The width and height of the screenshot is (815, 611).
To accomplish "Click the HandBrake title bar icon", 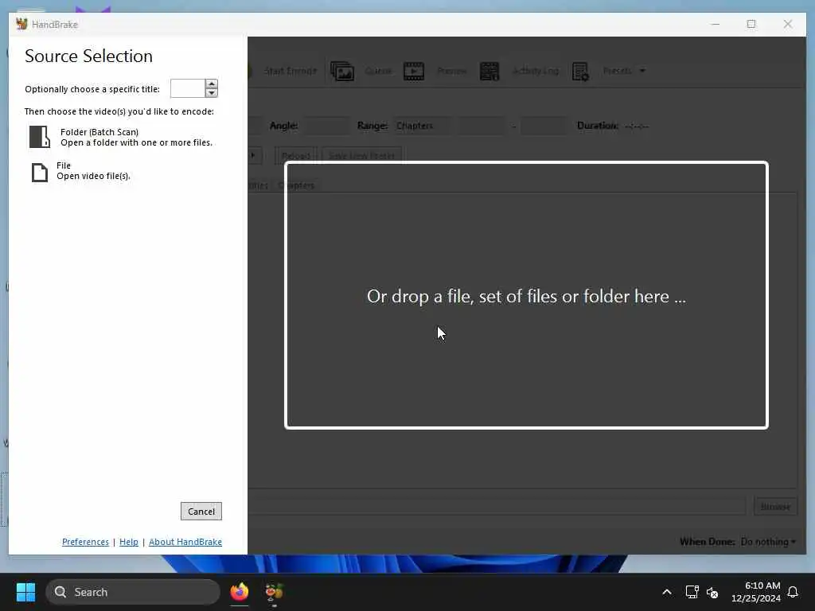I will 21,24.
